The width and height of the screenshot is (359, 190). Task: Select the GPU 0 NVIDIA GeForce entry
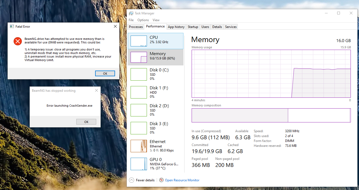pyautogui.click(x=156, y=164)
